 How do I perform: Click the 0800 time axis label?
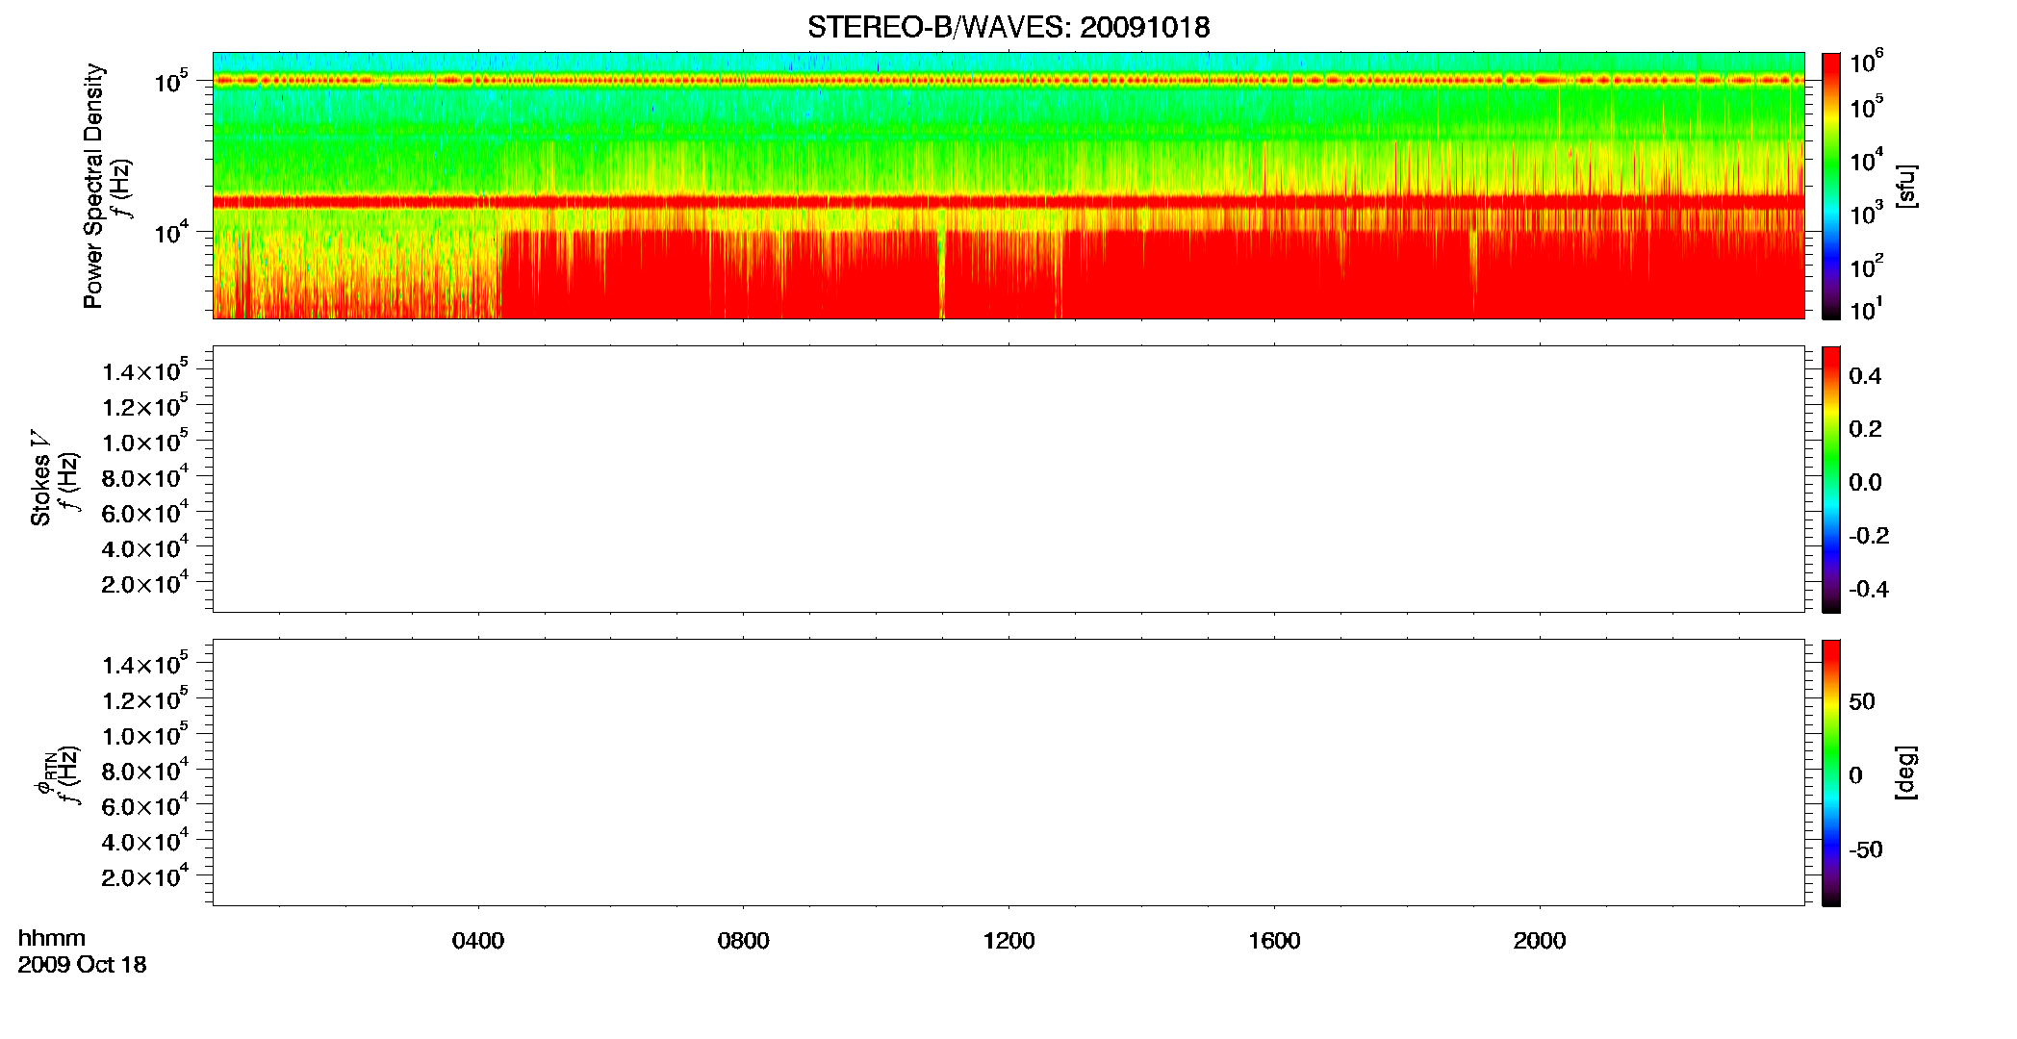click(744, 941)
